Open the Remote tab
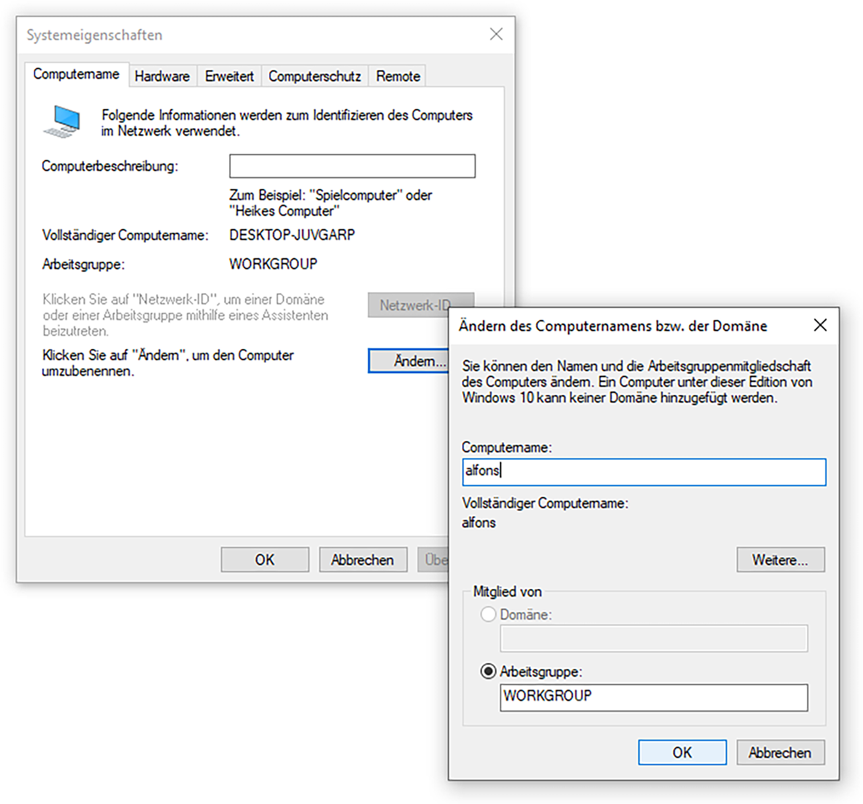 click(398, 76)
